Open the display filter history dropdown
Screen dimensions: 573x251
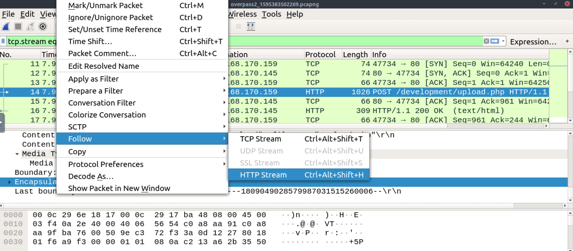click(503, 41)
